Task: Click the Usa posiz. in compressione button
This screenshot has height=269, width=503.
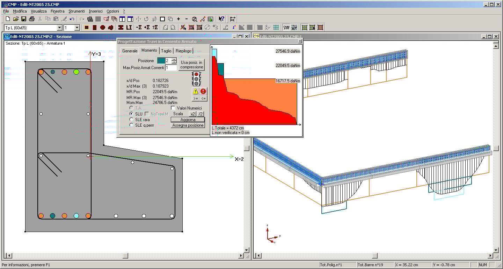Action: click(191, 65)
